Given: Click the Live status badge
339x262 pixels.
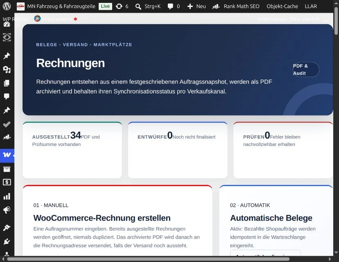Looking at the screenshot, I should (105, 6).
